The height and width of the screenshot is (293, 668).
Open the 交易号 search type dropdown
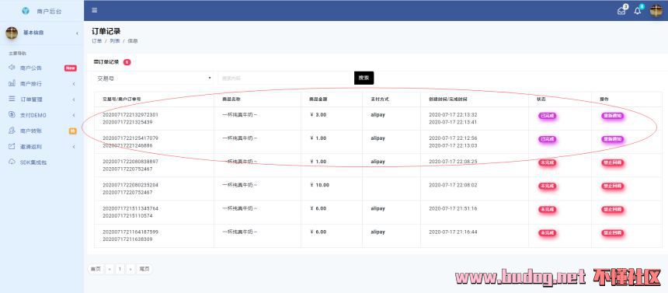click(x=154, y=78)
